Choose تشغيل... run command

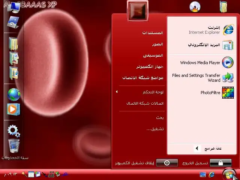[x=155, y=129]
